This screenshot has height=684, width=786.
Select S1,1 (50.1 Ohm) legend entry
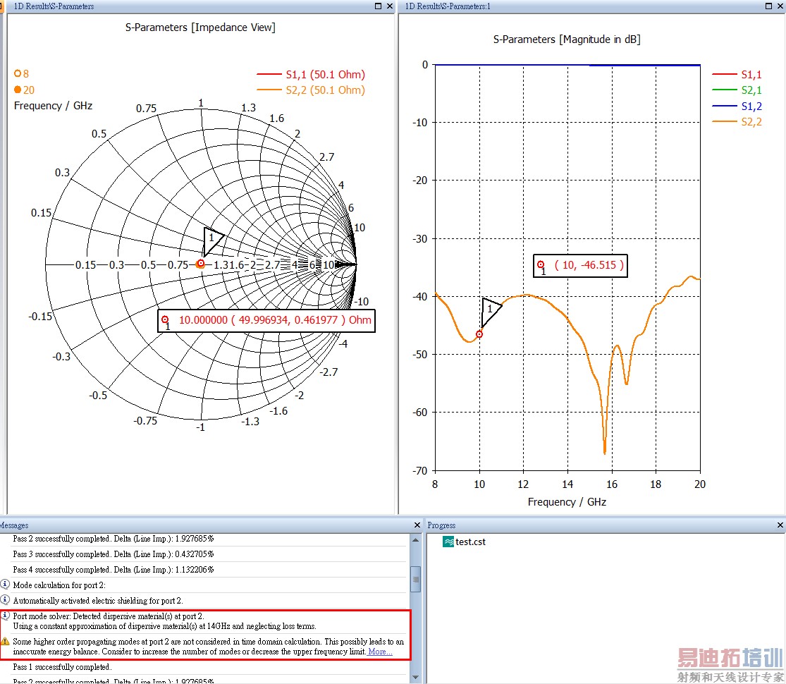pyautogui.click(x=311, y=74)
